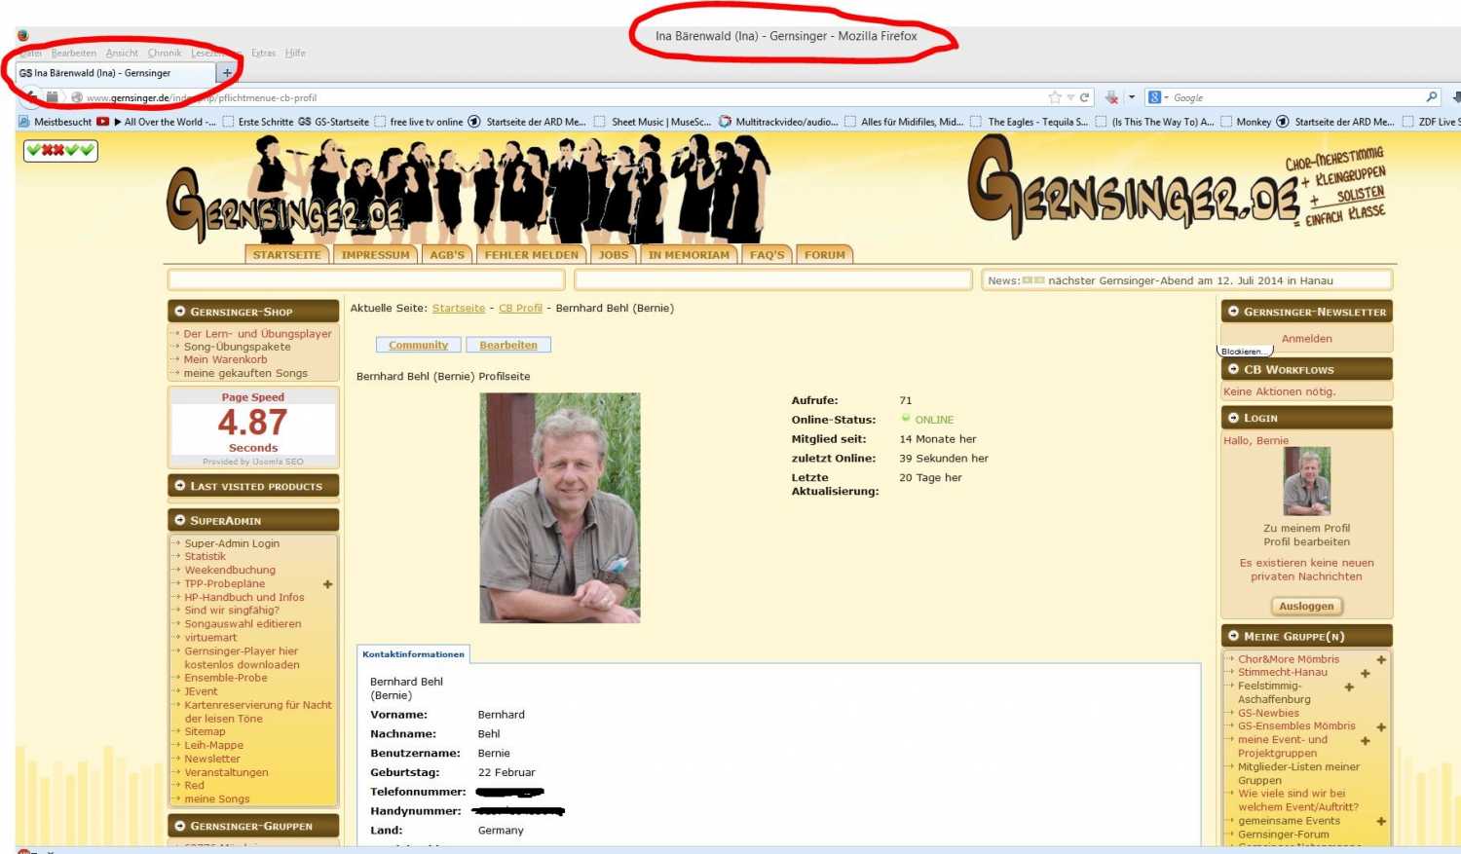Bookmark this page with star icon
1461x854 pixels.
[1054, 97]
